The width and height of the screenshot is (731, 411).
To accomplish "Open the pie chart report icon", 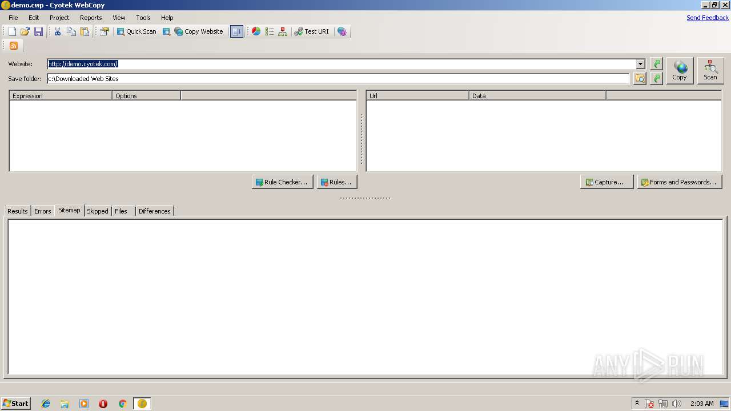I will 256,31.
